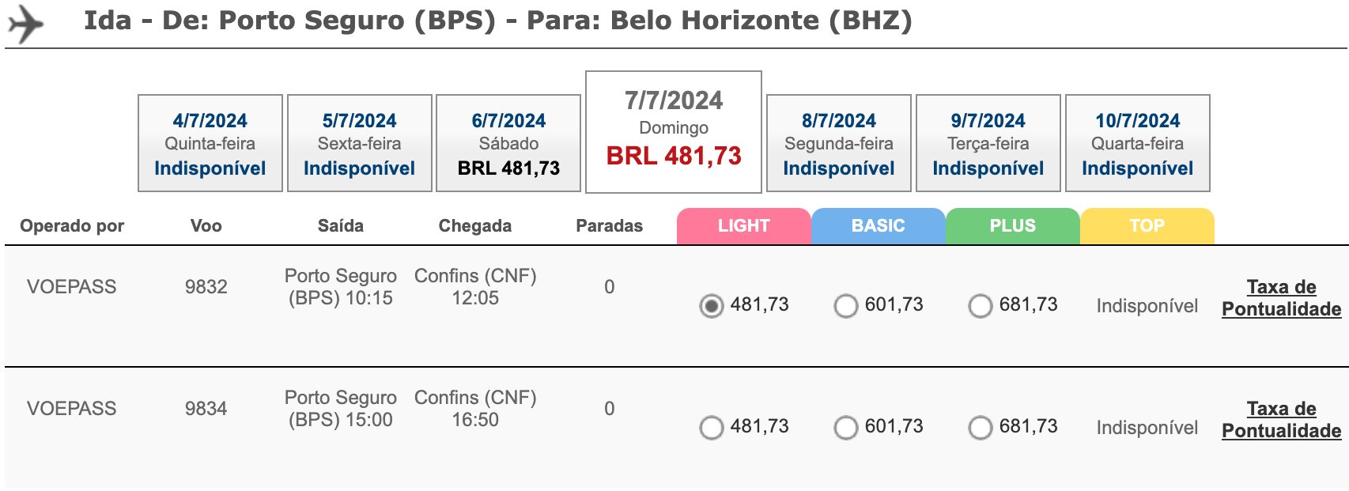The width and height of the screenshot is (1349, 491).
Task: Switch to the 5/7/2024 Sexta-feira date
Action: [360, 143]
